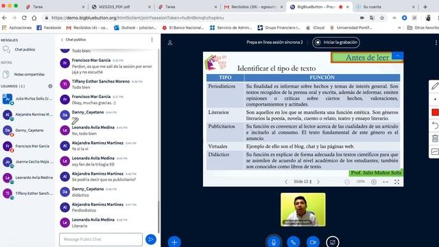439x247 pixels.
Task: Mute the microphone button
Action: 274,242
